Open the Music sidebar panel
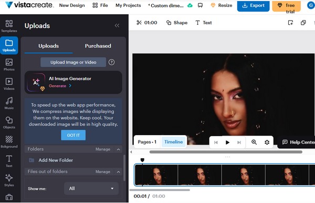Screen dimensions: 315x203 point(9,103)
